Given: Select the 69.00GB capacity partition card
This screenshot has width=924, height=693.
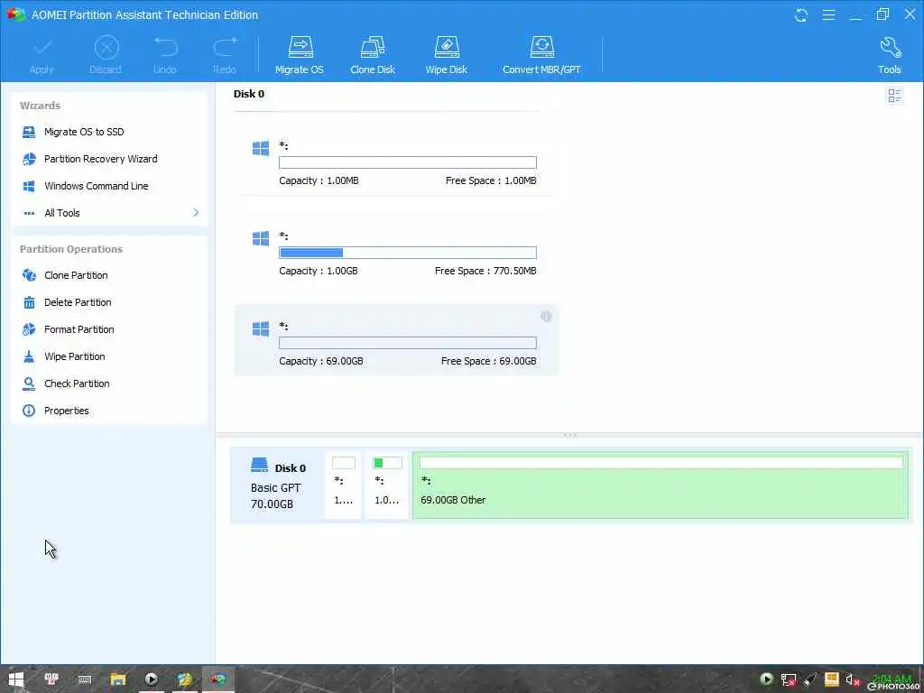Looking at the screenshot, I should click(395, 340).
